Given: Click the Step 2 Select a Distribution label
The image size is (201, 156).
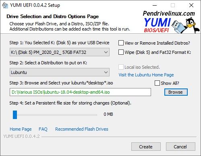Looking at the screenshot, I should point(48,63).
